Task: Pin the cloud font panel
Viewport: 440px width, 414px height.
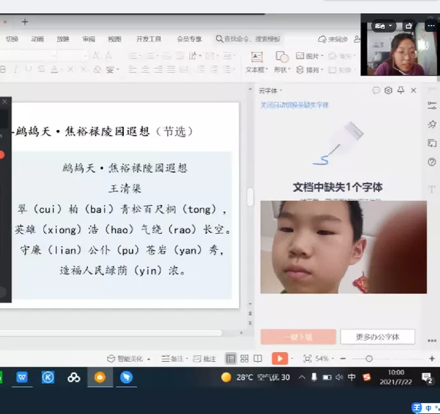Action: coord(401,90)
